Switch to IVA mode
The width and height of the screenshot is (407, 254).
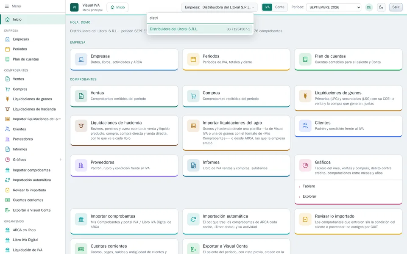pos(267,7)
